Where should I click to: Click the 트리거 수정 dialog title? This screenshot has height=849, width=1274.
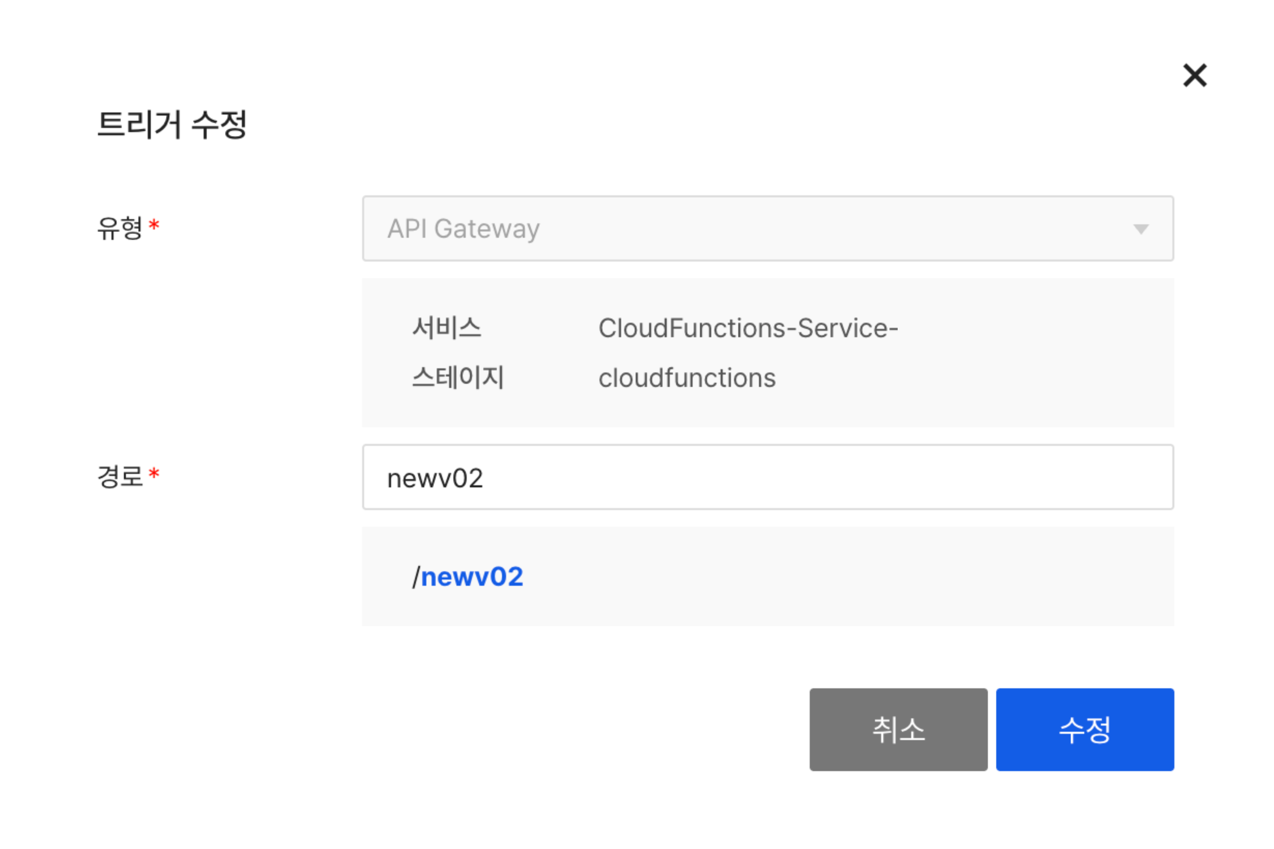[172, 125]
